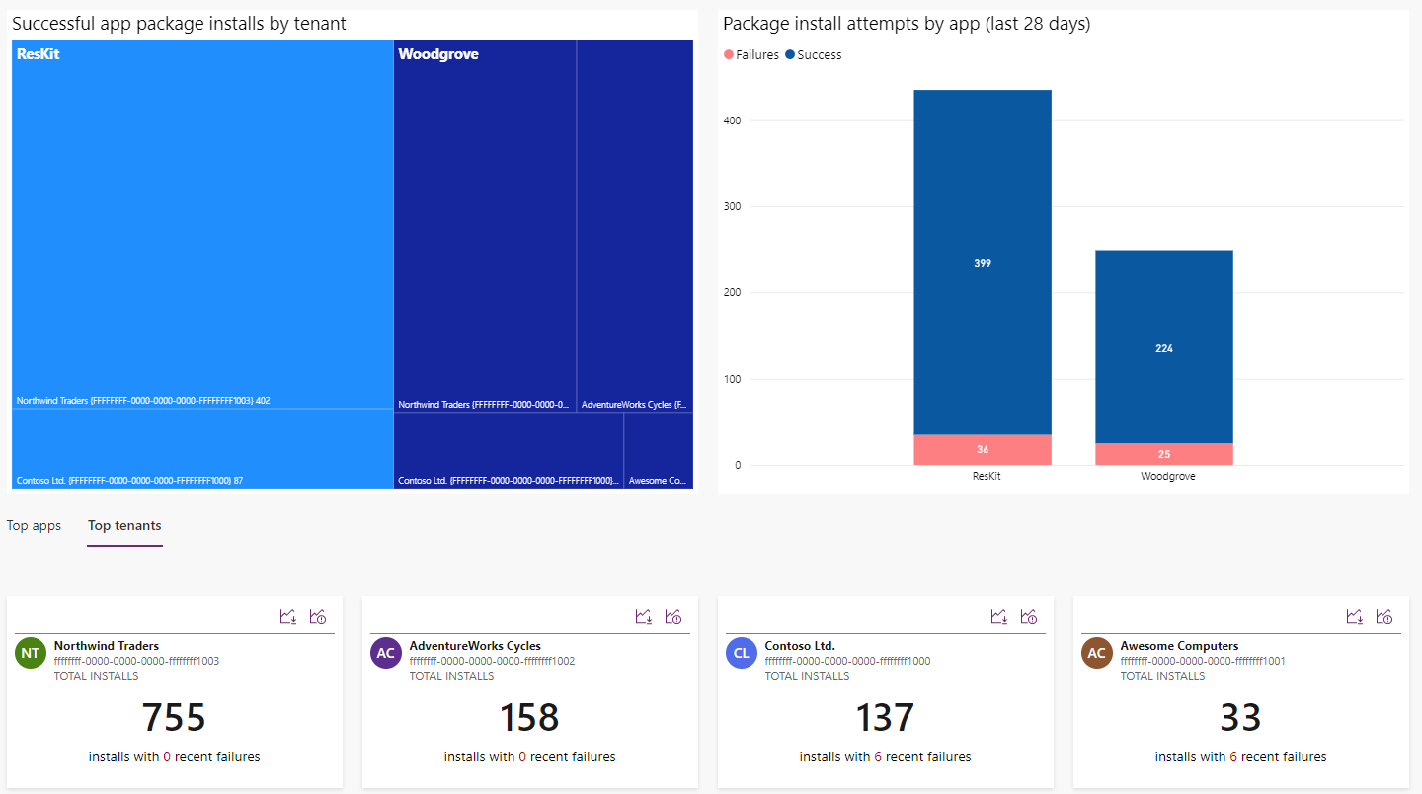Click the Woodgrove failures bar segment labeled 25

pyautogui.click(x=1164, y=454)
